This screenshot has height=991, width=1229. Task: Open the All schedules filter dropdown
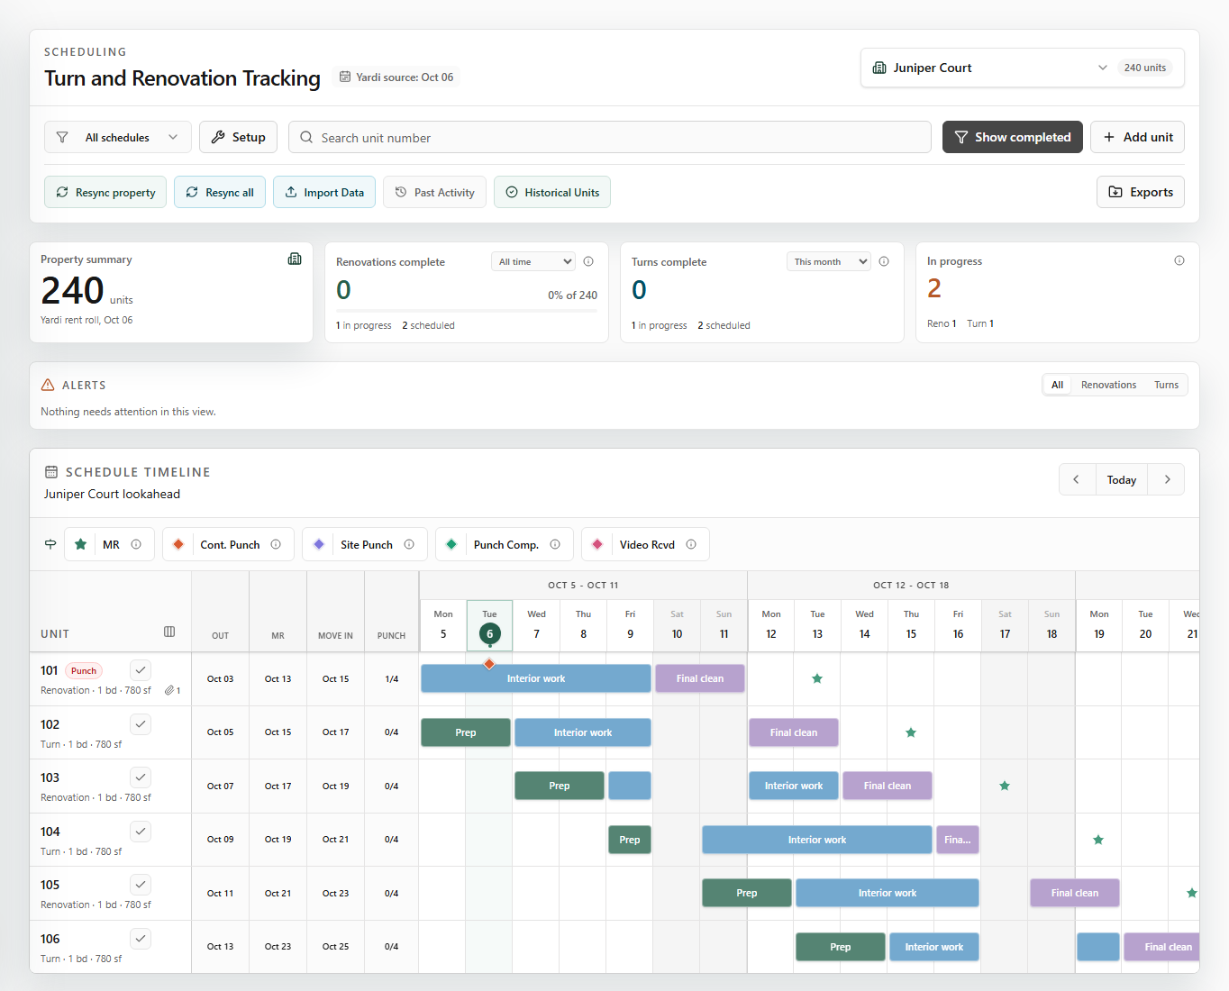[118, 137]
